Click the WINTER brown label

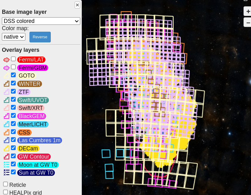click(30, 84)
